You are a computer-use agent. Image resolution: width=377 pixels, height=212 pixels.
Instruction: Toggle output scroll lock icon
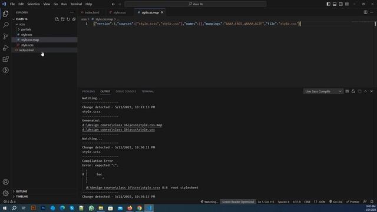(x=353, y=91)
